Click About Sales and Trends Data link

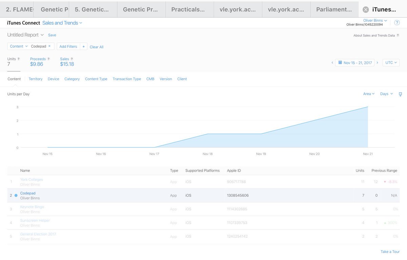click(374, 35)
